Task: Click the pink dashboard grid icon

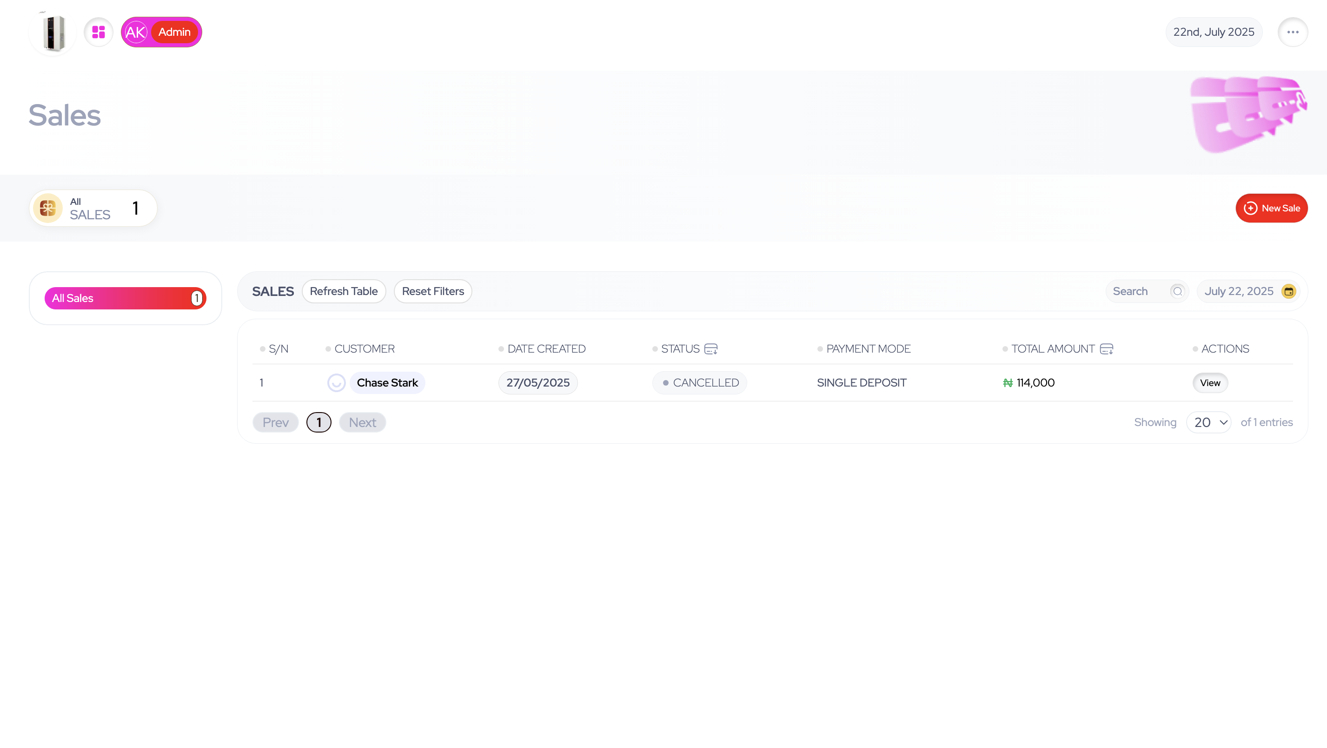Action: coord(99,32)
